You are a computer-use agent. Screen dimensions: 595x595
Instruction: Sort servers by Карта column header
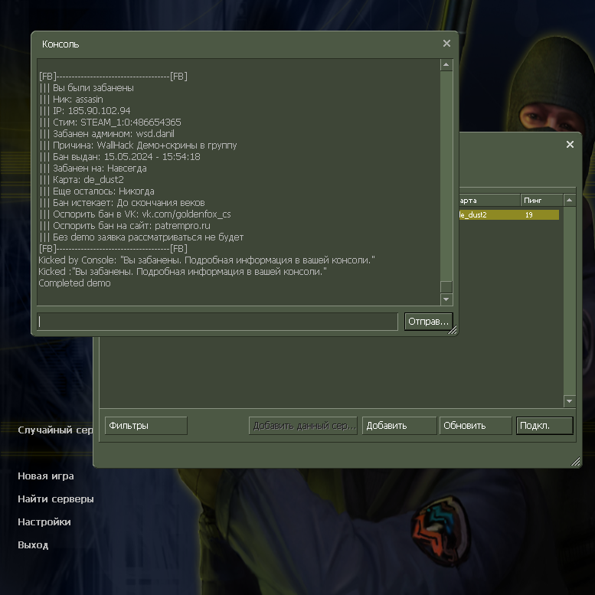pos(489,200)
